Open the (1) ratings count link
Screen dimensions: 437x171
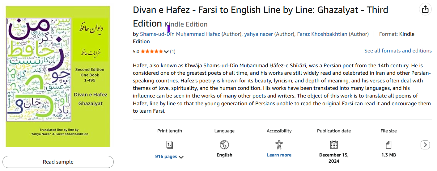point(173,52)
